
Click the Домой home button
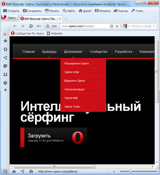[x=85, y=11]
